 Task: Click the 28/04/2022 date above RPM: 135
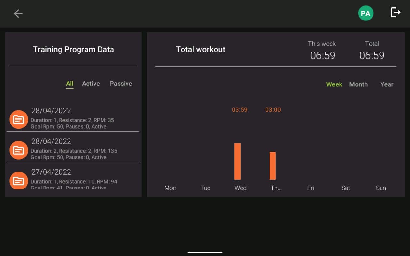coord(51,141)
